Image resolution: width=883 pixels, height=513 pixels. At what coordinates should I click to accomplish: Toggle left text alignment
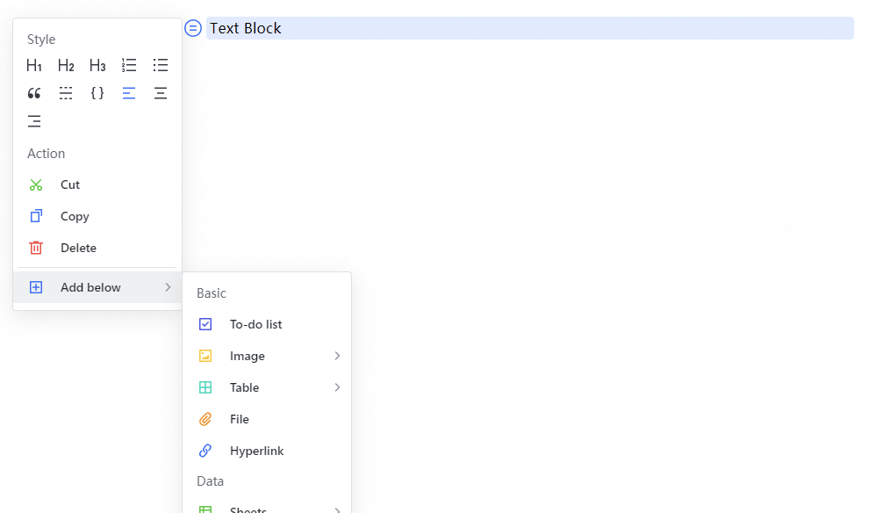(129, 93)
